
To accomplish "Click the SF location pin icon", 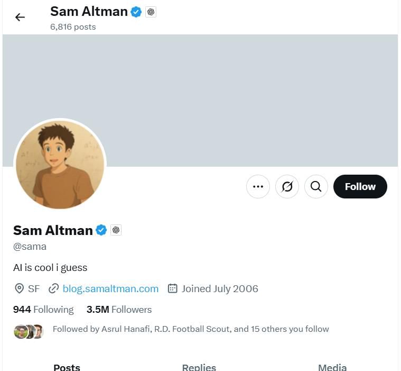I will 19,288.
